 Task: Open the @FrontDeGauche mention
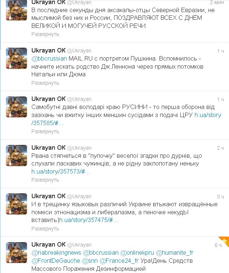click(56, 261)
